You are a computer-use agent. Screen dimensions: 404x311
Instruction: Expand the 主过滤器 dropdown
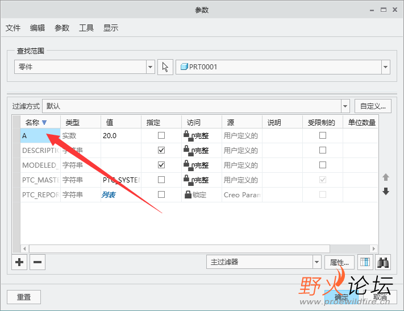(x=317, y=262)
